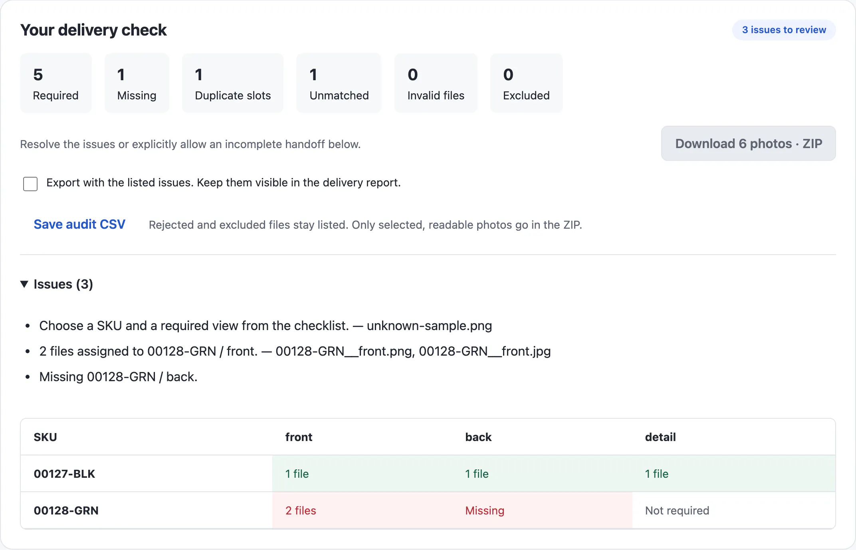This screenshot has height=550, width=856.
Task: Click the Issues (3) section heading text
Action: (63, 284)
